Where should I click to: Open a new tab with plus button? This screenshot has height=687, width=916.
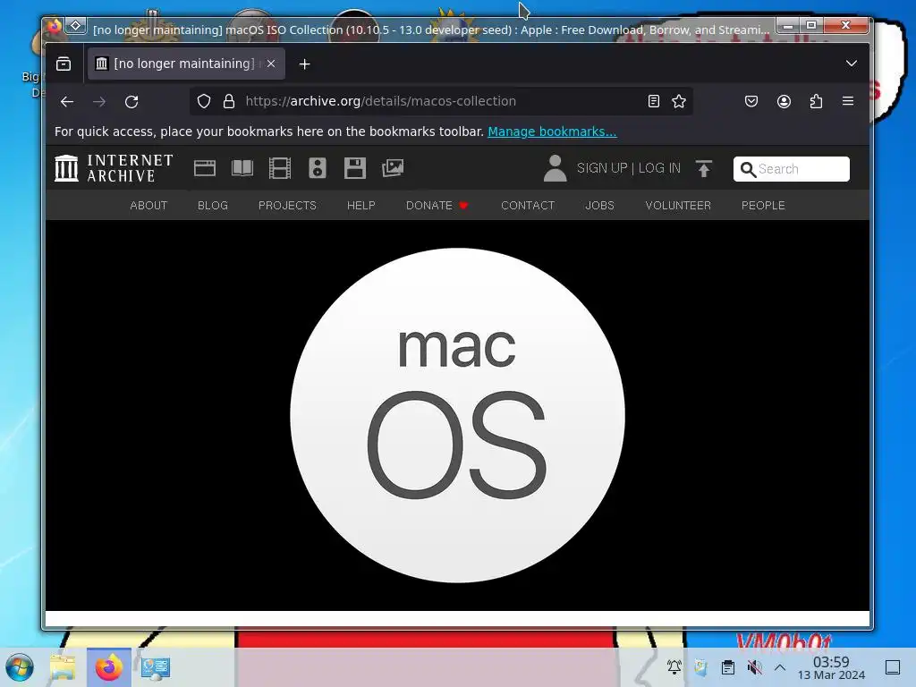pos(304,64)
